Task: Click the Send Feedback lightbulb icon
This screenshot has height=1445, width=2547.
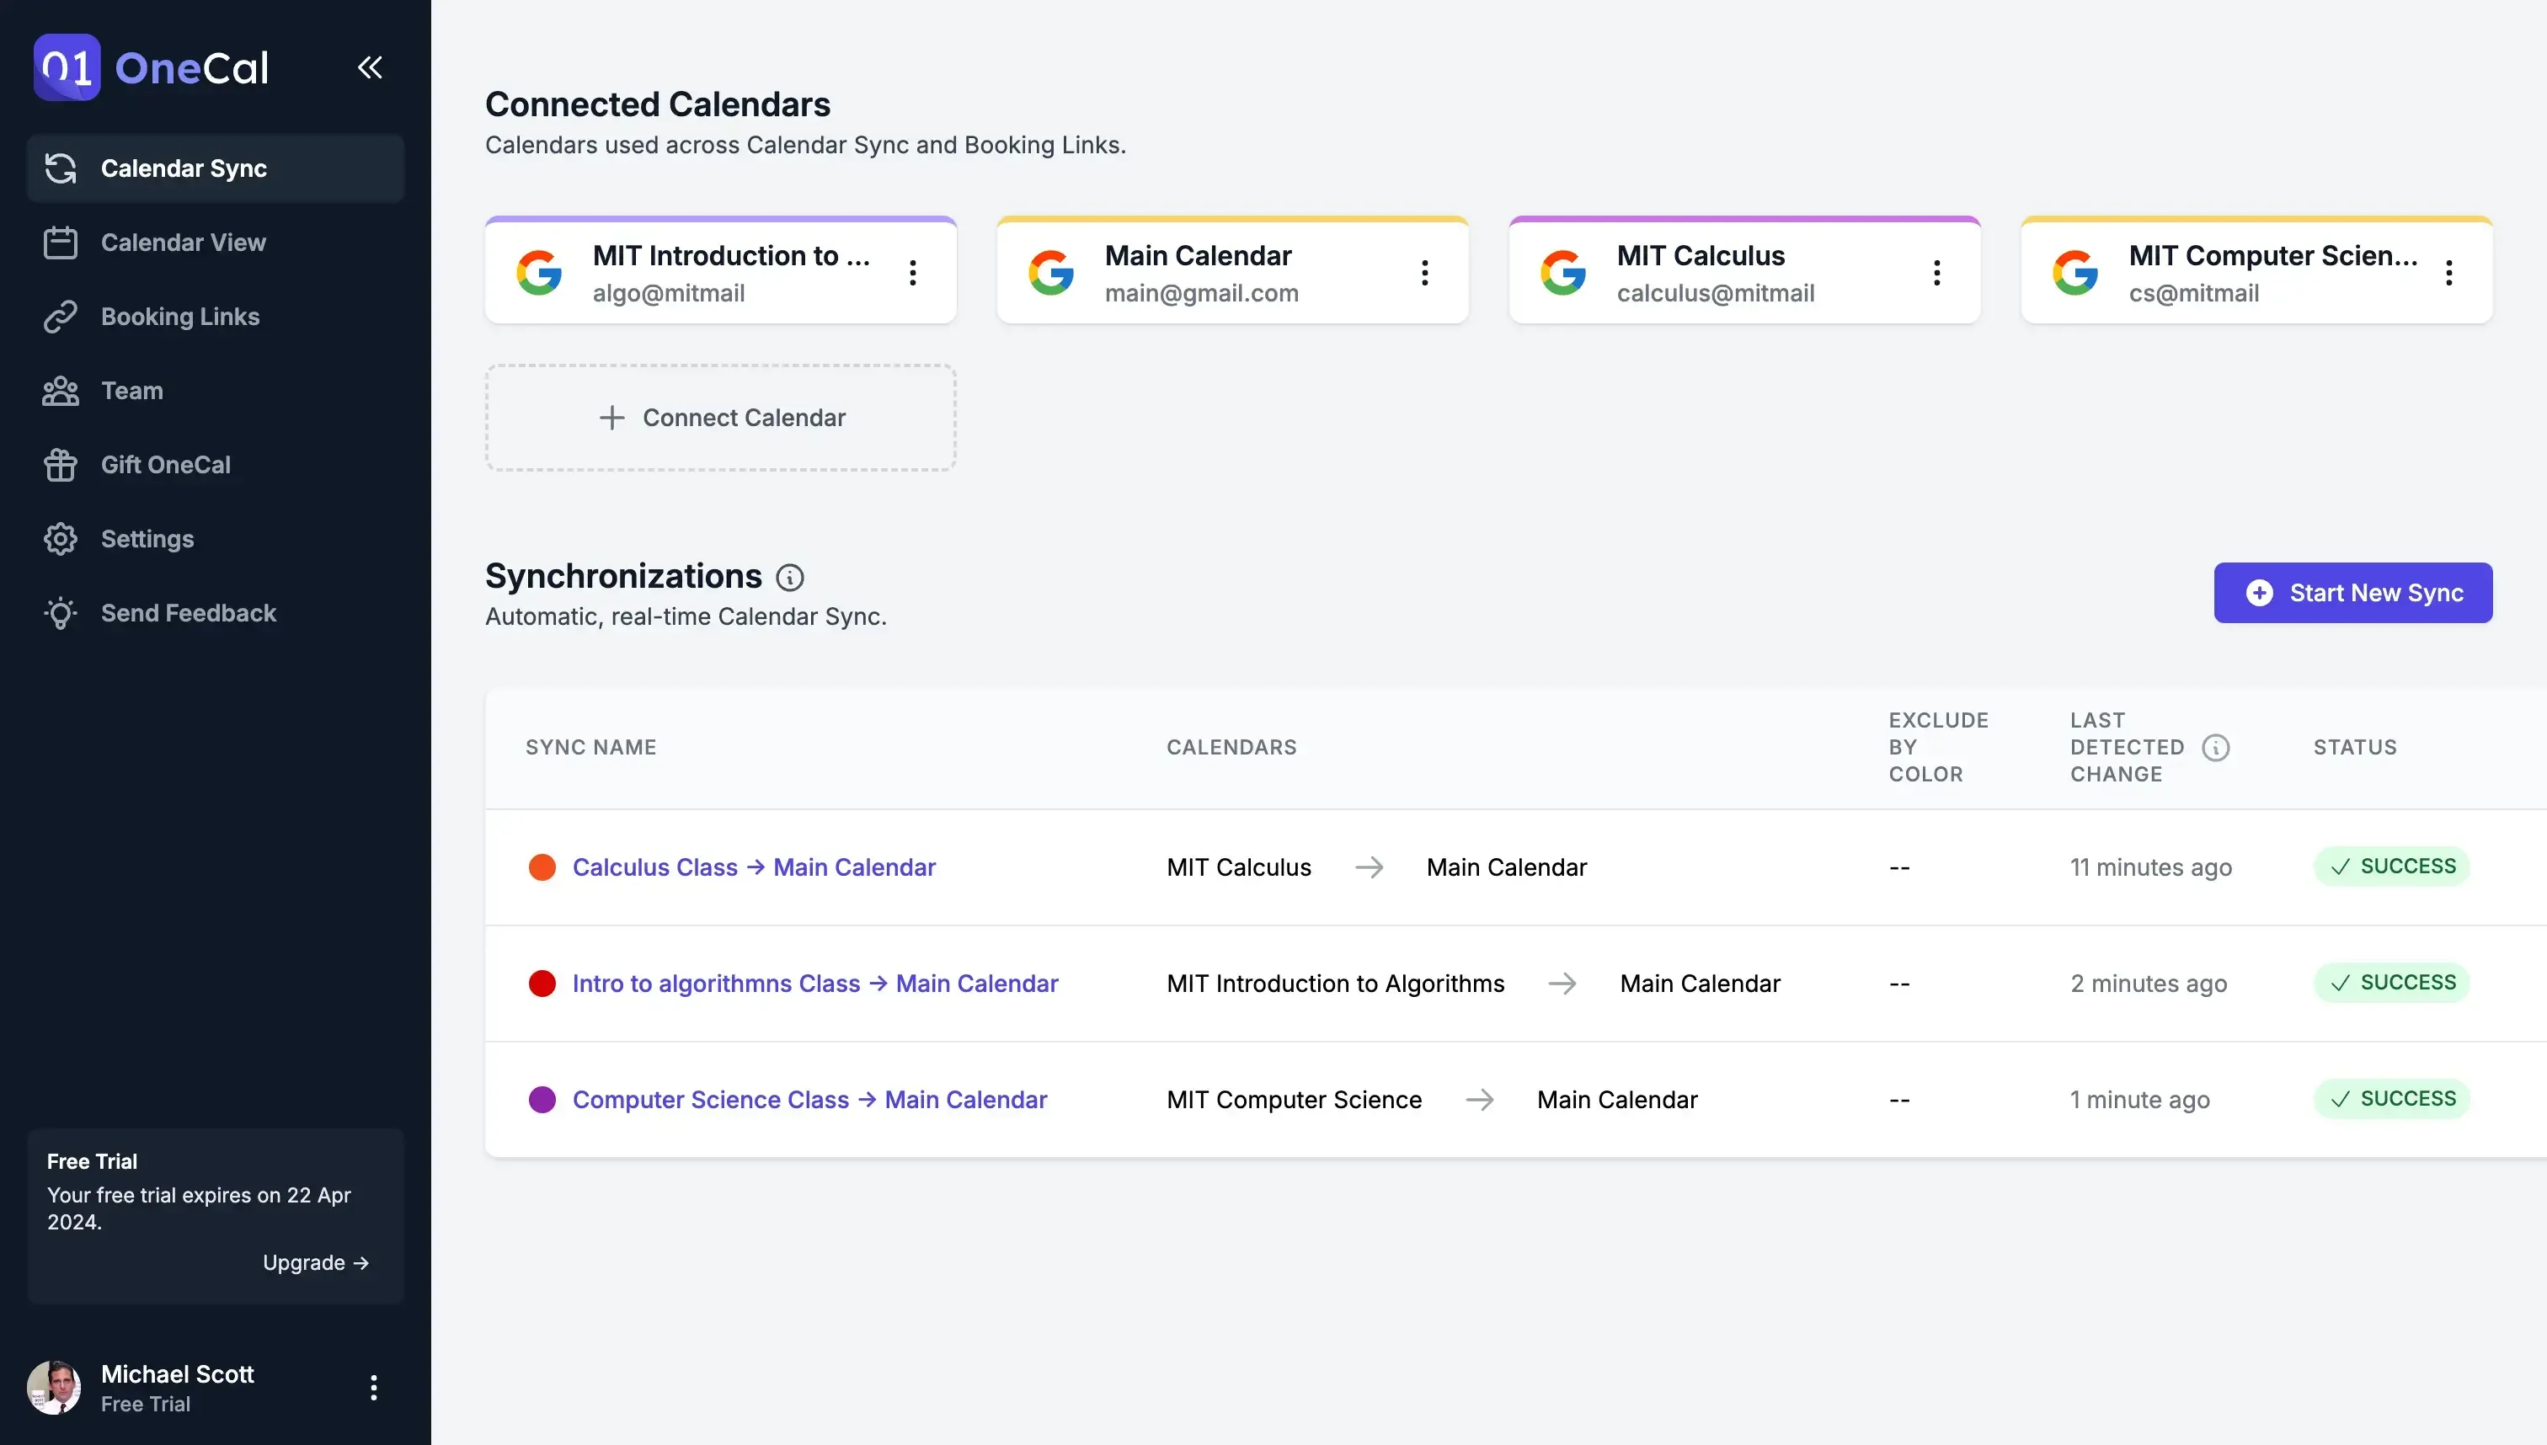Action: click(x=60, y=612)
